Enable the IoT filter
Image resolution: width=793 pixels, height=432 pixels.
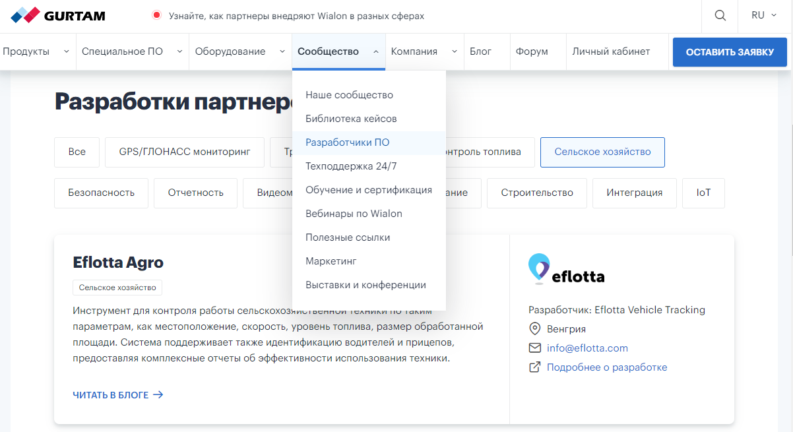pyautogui.click(x=703, y=193)
